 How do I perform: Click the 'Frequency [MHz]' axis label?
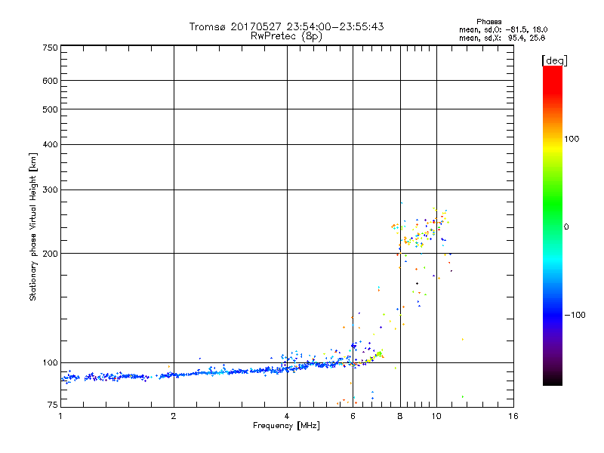click(x=286, y=426)
